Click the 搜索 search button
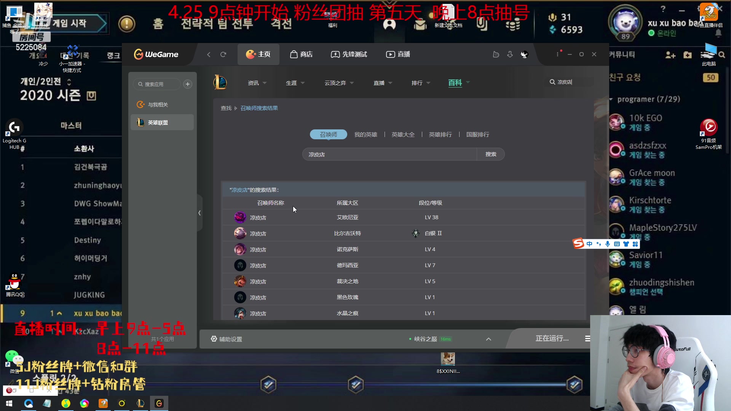This screenshot has height=411, width=731. tap(491, 154)
